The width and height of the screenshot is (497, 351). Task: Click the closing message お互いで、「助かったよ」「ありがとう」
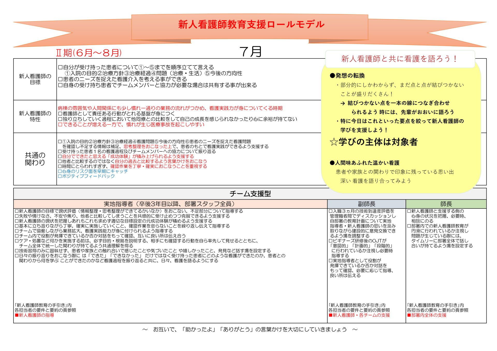click(x=250, y=329)
